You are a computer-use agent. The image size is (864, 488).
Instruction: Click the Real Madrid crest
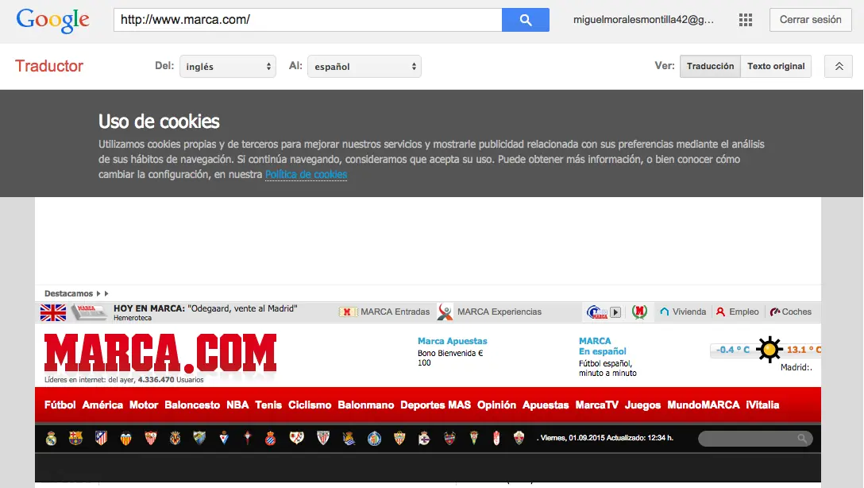click(52, 439)
